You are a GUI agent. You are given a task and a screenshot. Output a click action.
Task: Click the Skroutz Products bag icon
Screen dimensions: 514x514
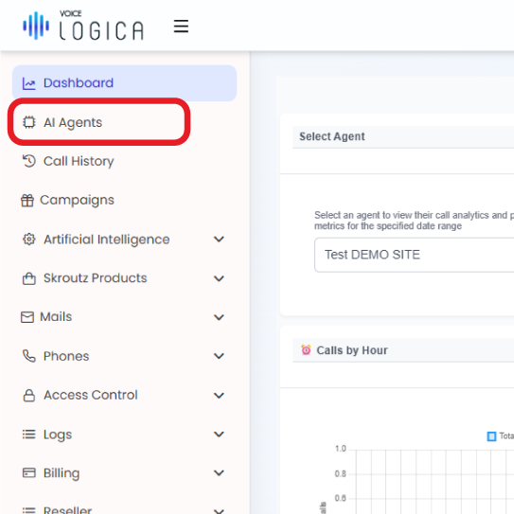28,278
